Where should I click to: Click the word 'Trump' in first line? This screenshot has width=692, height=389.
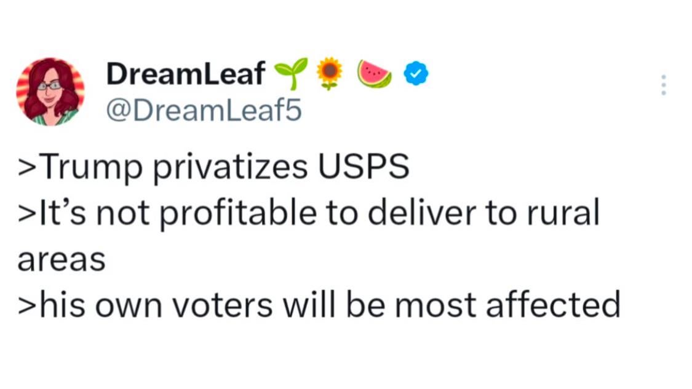tap(92, 167)
